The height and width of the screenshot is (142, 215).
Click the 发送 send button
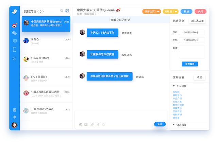pos(160,124)
